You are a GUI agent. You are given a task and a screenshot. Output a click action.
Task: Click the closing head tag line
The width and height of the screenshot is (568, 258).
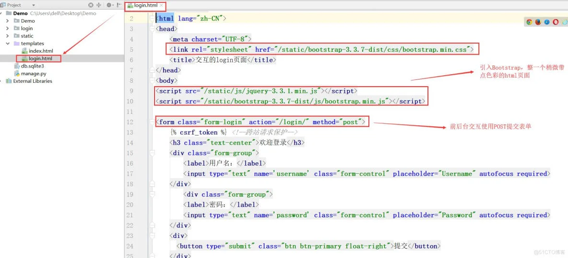(168, 70)
